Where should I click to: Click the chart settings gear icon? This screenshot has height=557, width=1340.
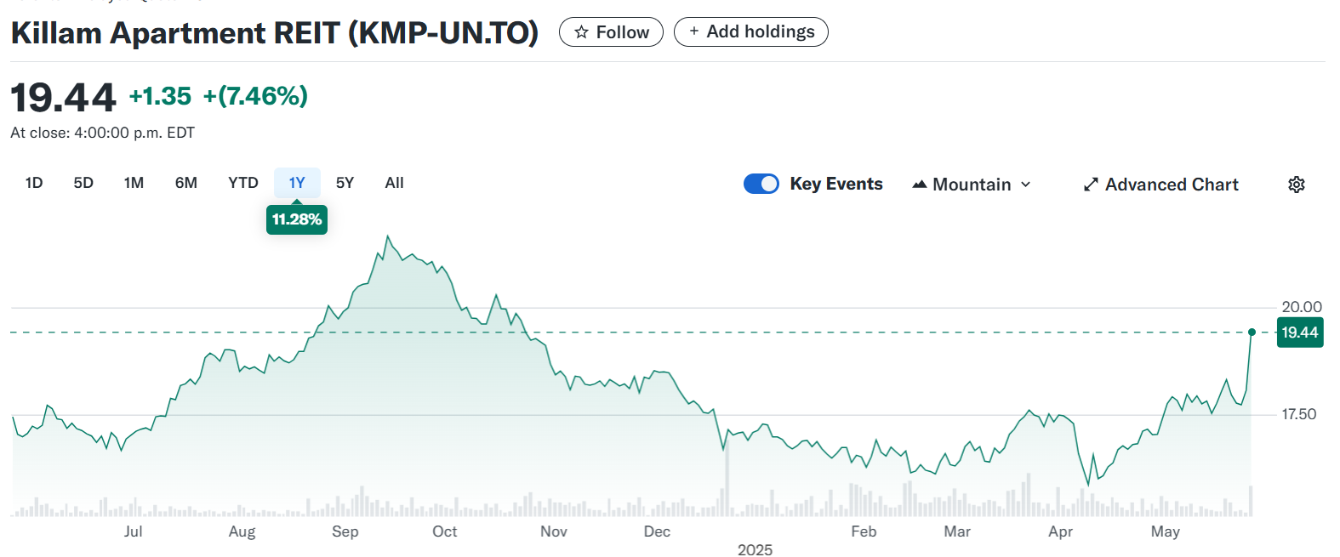[1296, 185]
